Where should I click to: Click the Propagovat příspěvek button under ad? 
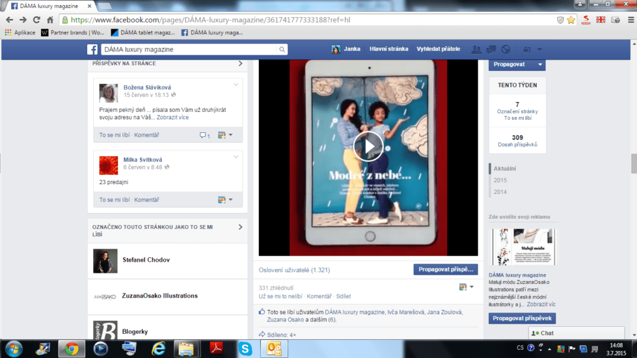click(522, 318)
